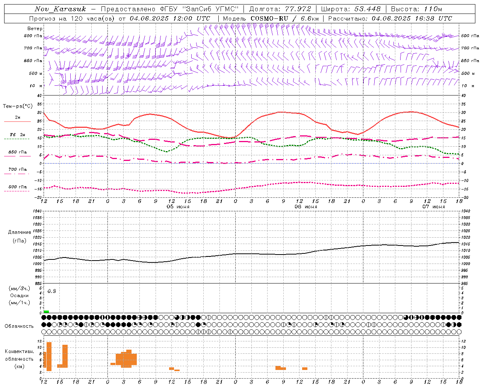Image resolution: width=481 pixels, height=385 pixels.
Task: Select the elevation text Высота: 110м
Action: [416, 9]
